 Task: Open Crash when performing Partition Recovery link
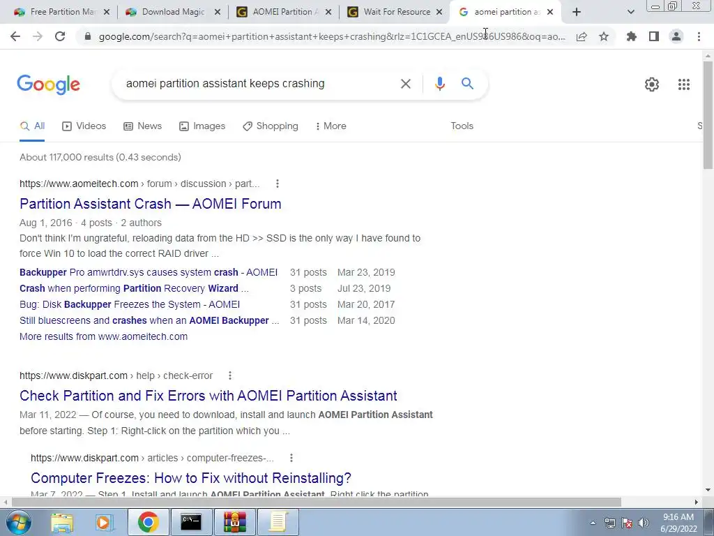[134, 288]
